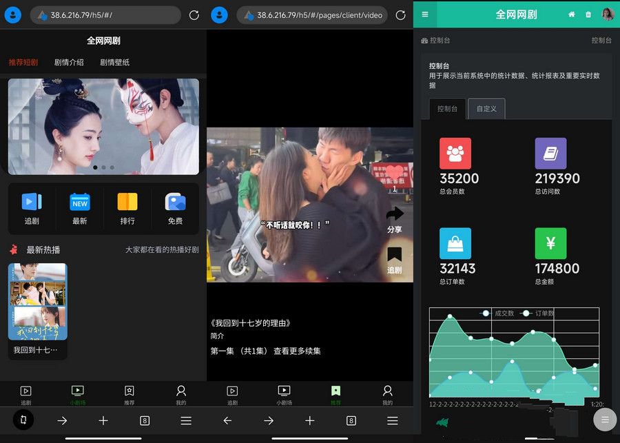Viewport: 620px width, 443px height.
Task: Click the home icon in the green header
Action: point(570,14)
